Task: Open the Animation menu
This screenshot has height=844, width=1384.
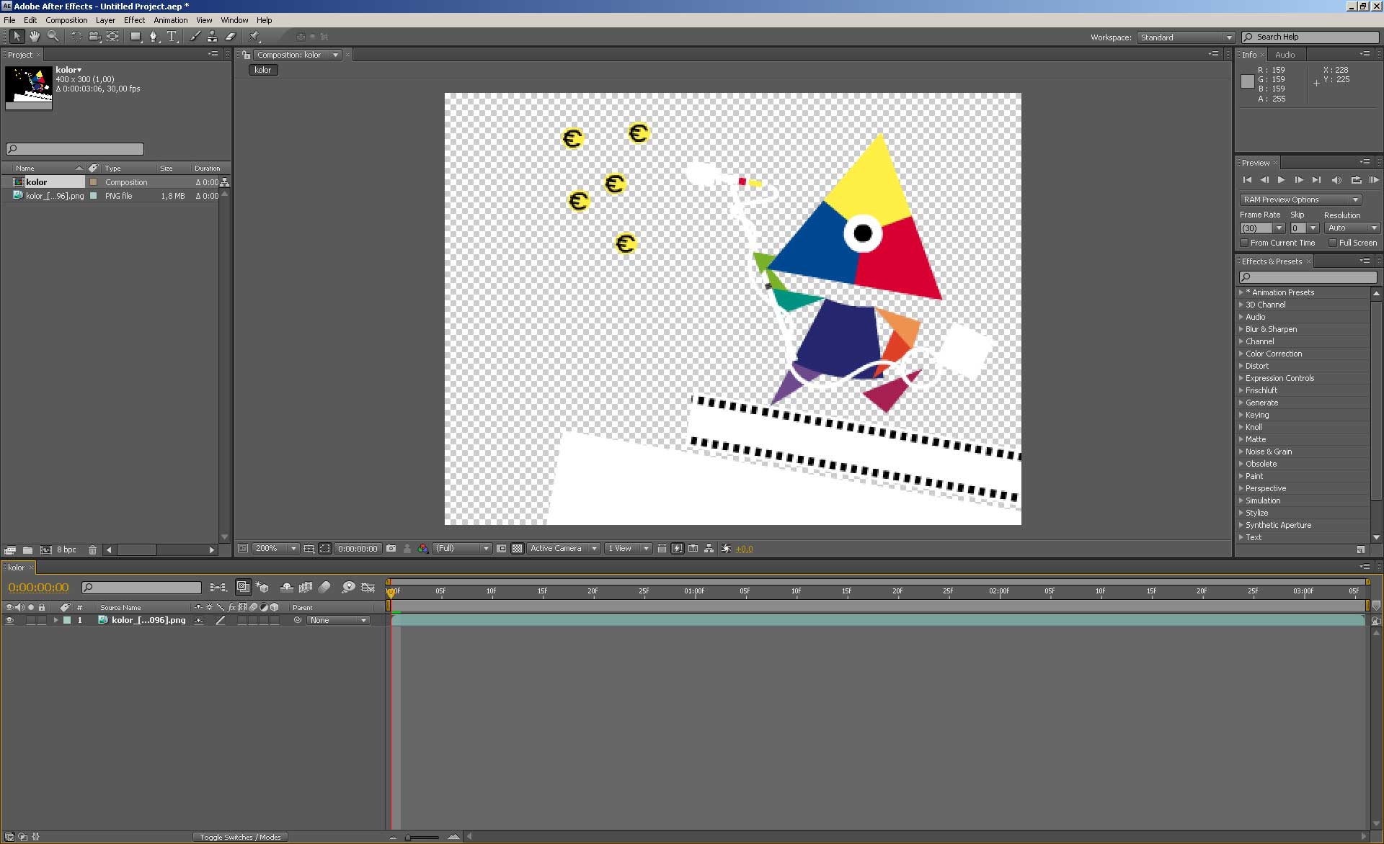Action: (x=170, y=20)
